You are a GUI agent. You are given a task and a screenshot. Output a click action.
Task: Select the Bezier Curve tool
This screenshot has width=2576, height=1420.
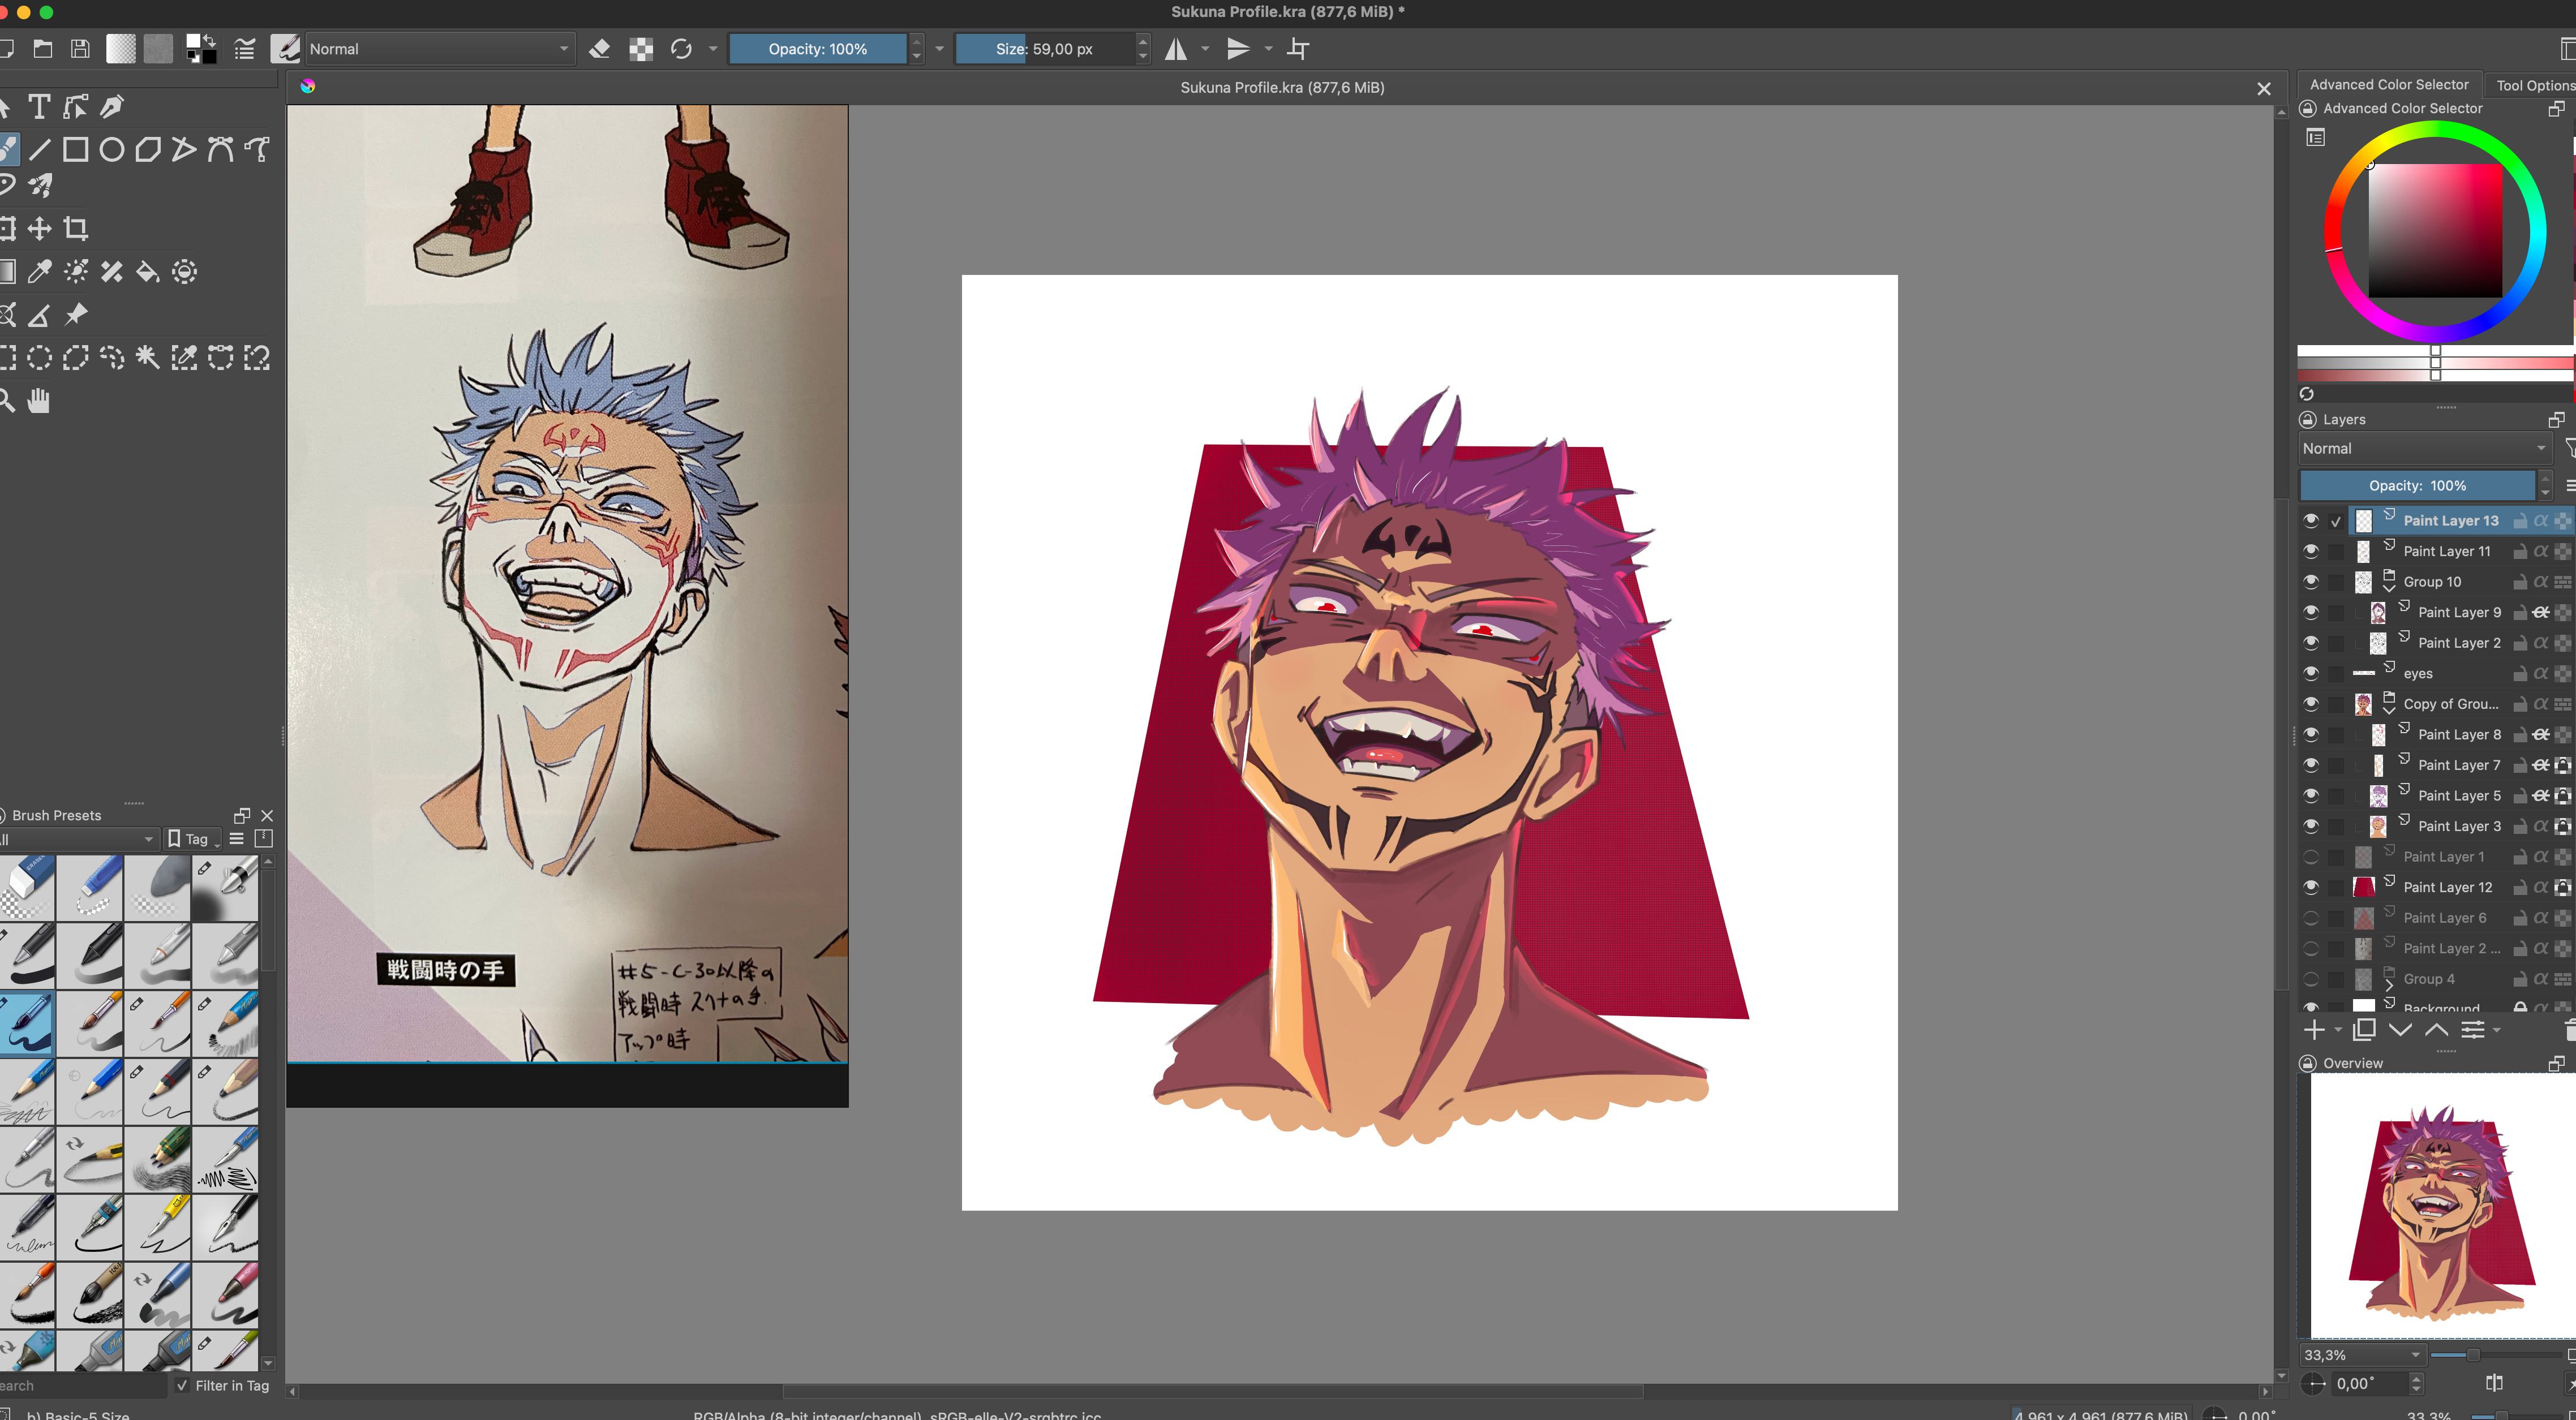tap(220, 150)
